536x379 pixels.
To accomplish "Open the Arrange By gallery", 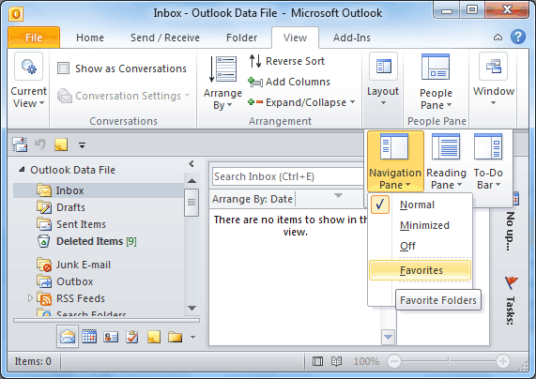I will point(222,83).
